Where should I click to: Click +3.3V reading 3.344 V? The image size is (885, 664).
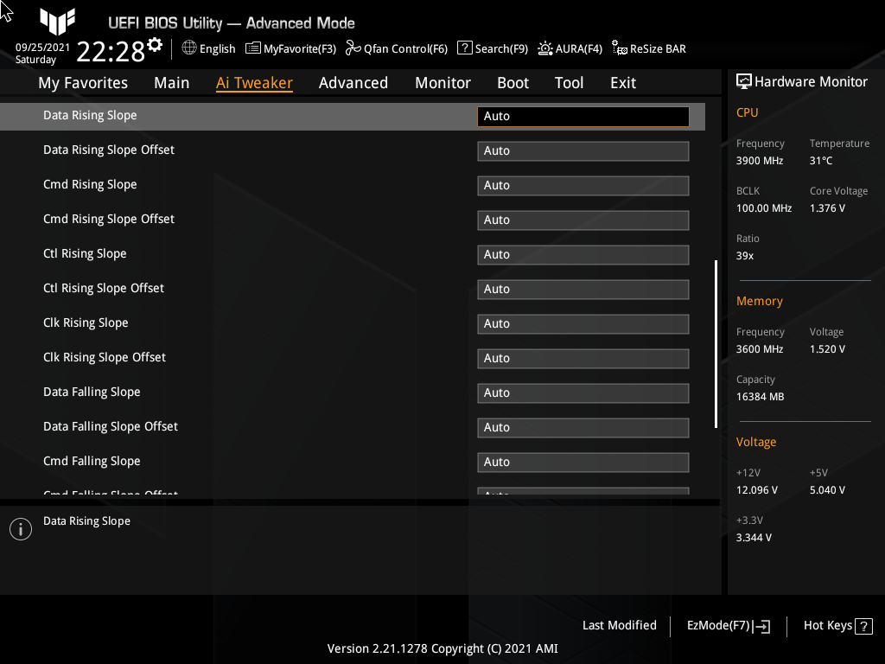click(x=754, y=538)
